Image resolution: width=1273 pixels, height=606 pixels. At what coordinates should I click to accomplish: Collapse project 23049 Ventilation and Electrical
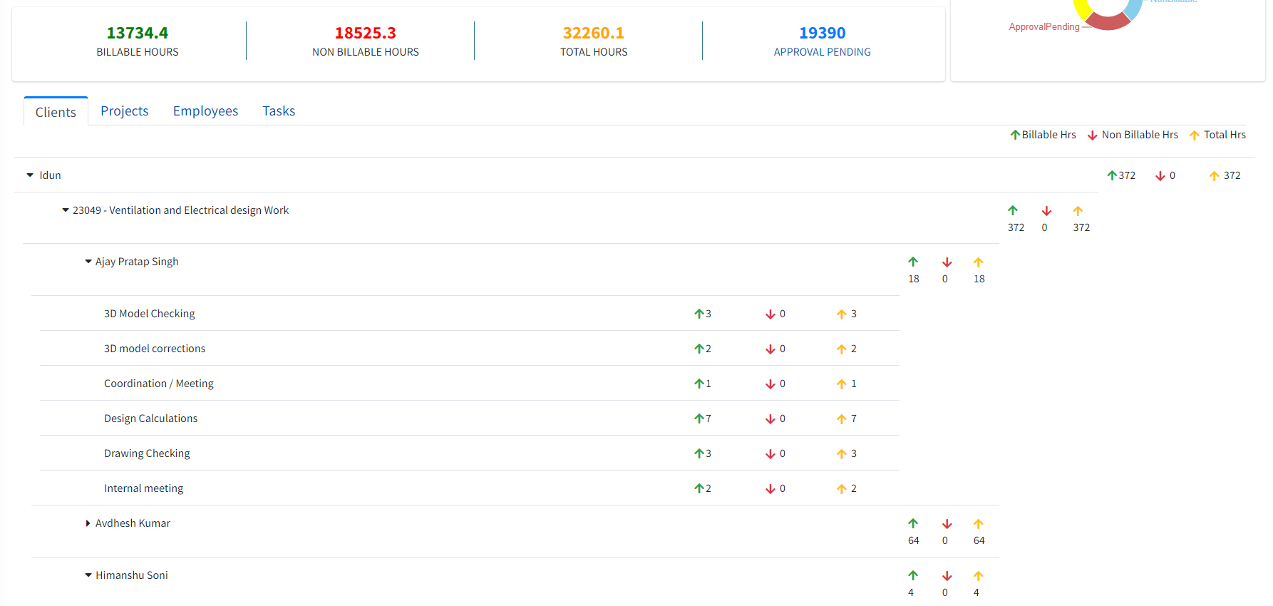coord(66,210)
